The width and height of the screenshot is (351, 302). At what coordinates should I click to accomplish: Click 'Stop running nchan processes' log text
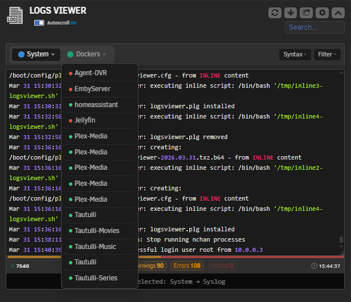[x=195, y=239]
